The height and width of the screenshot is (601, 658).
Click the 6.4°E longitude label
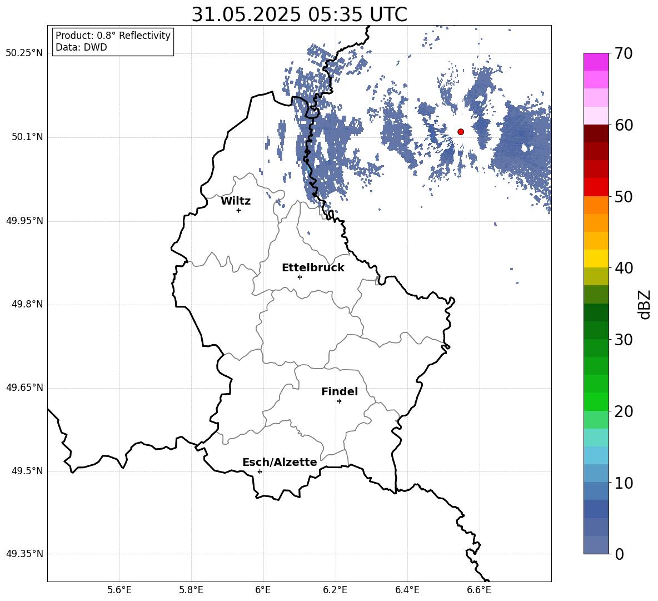pyautogui.click(x=407, y=590)
